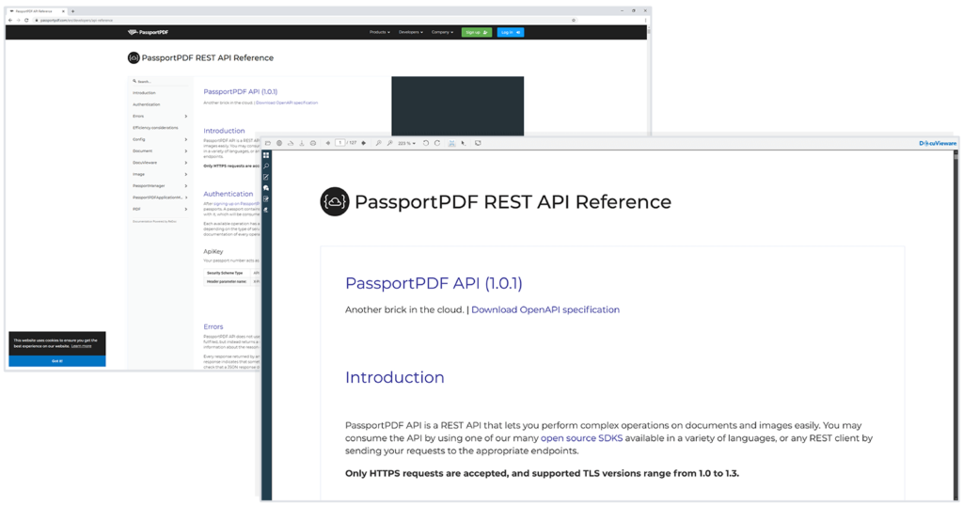Open the annotations edit panel in viewer sidebar
The height and width of the screenshot is (506, 963).
(266, 177)
